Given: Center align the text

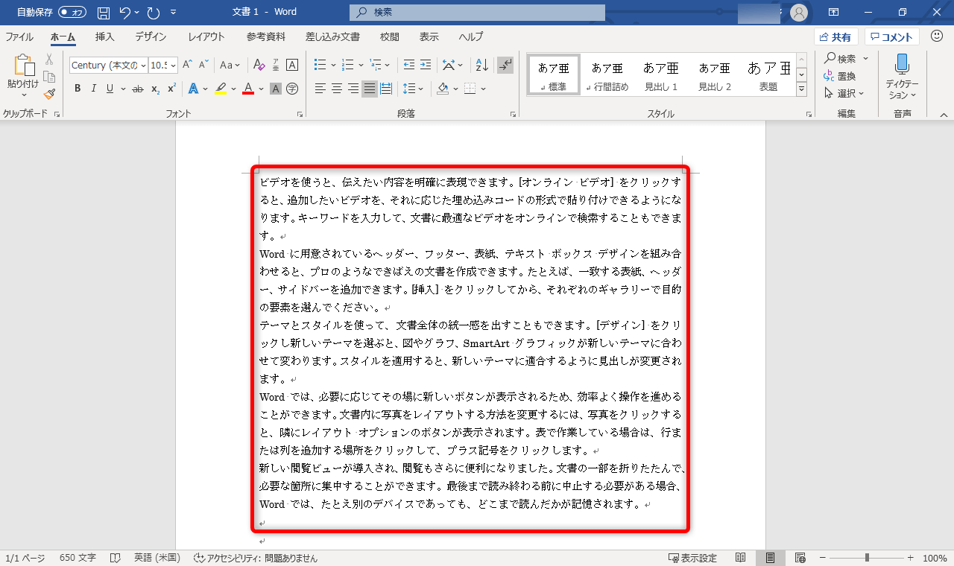Looking at the screenshot, I should (337, 89).
